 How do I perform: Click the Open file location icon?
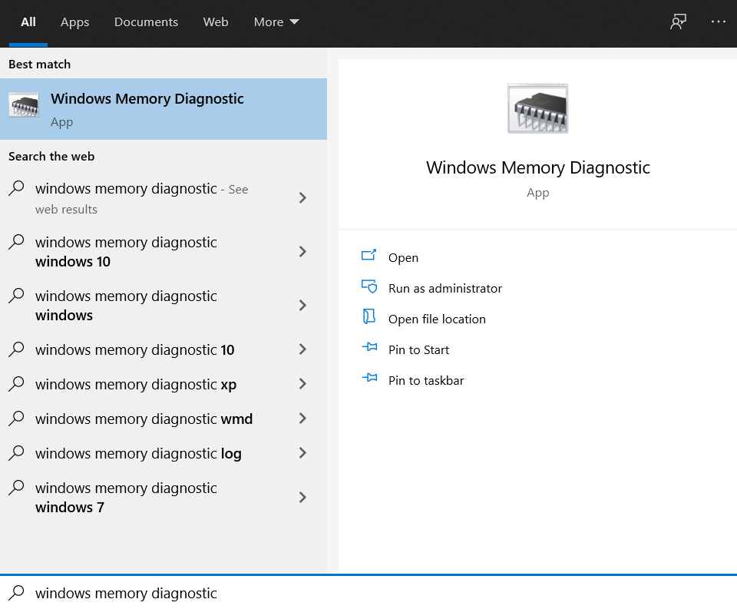[x=369, y=318]
